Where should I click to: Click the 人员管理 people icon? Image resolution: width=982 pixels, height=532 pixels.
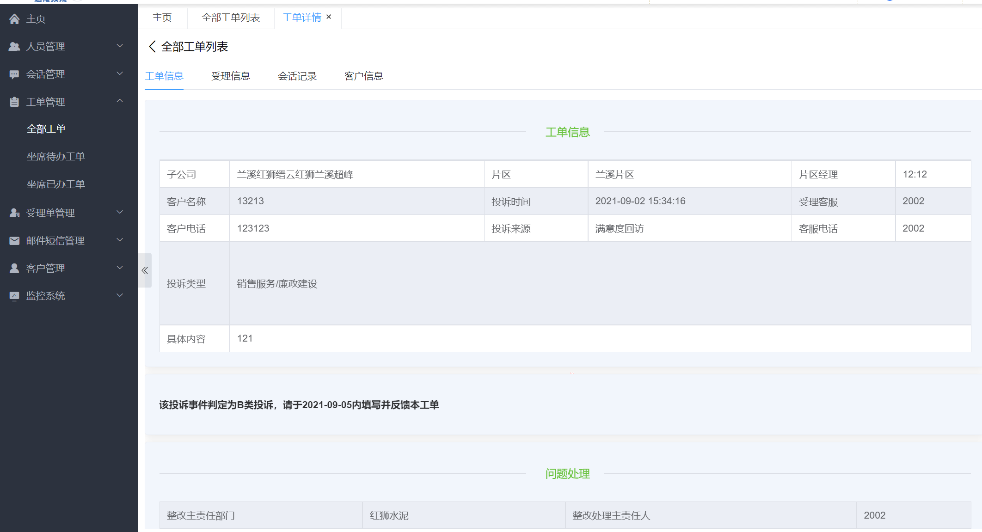pyautogui.click(x=14, y=47)
